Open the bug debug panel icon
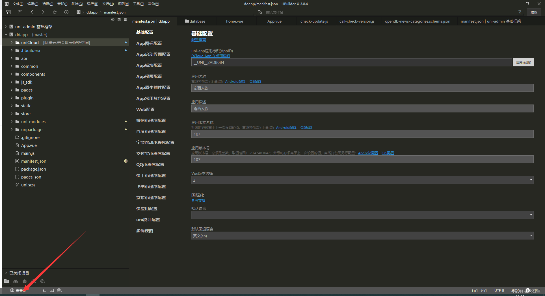 coord(25,281)
